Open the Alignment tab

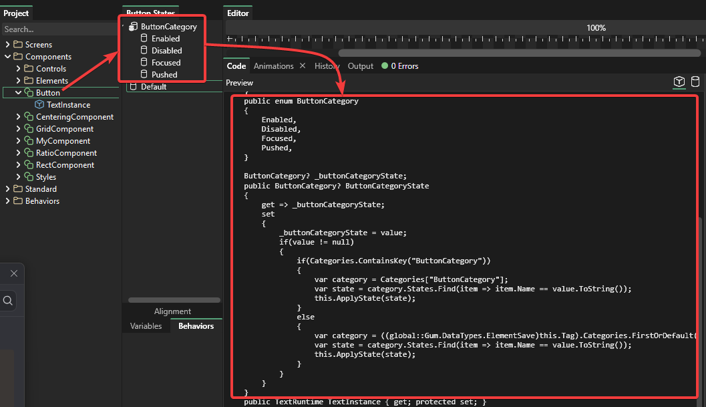(172, 311)
